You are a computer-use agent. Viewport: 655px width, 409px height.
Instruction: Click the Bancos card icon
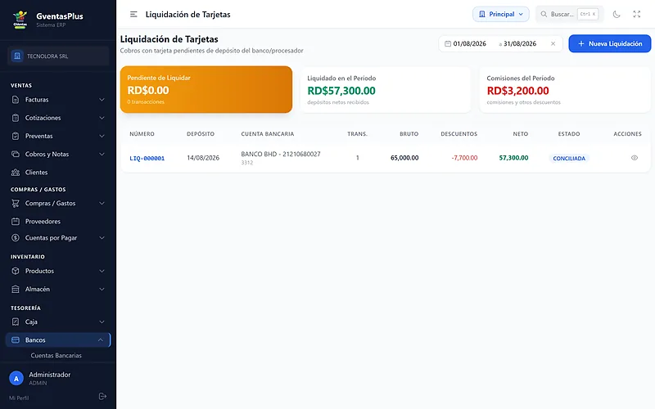pyautogui.click(x=16, y=339)
